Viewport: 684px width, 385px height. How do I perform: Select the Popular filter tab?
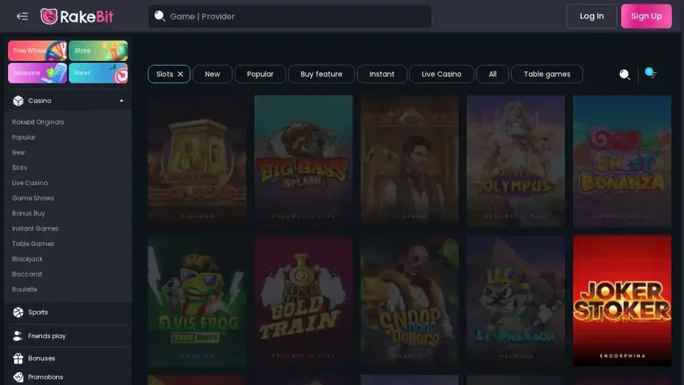[260, 74]
